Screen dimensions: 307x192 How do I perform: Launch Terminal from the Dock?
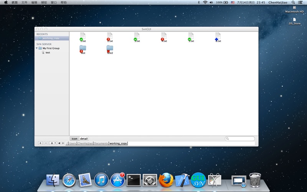(x=134, y=180)
